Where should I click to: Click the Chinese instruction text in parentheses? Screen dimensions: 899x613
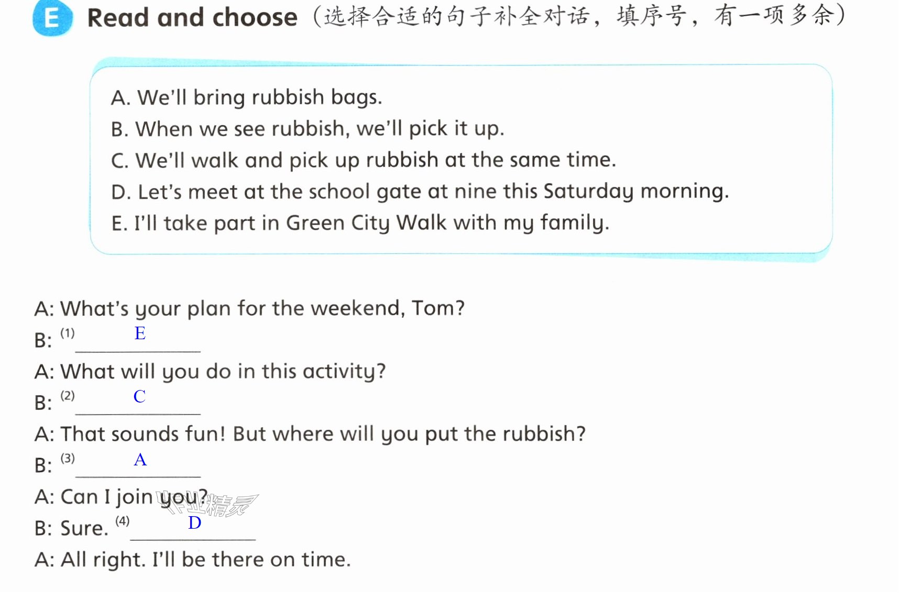click(x=579, y=16)
